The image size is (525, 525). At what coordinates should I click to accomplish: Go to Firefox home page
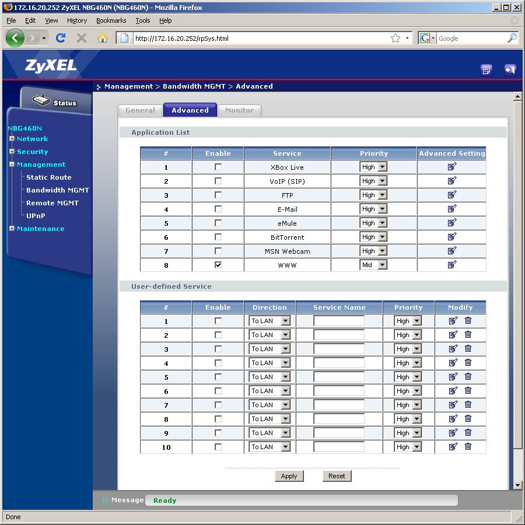[x=103, y=38]
